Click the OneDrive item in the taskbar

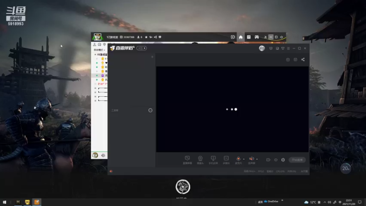coord(271,201)
